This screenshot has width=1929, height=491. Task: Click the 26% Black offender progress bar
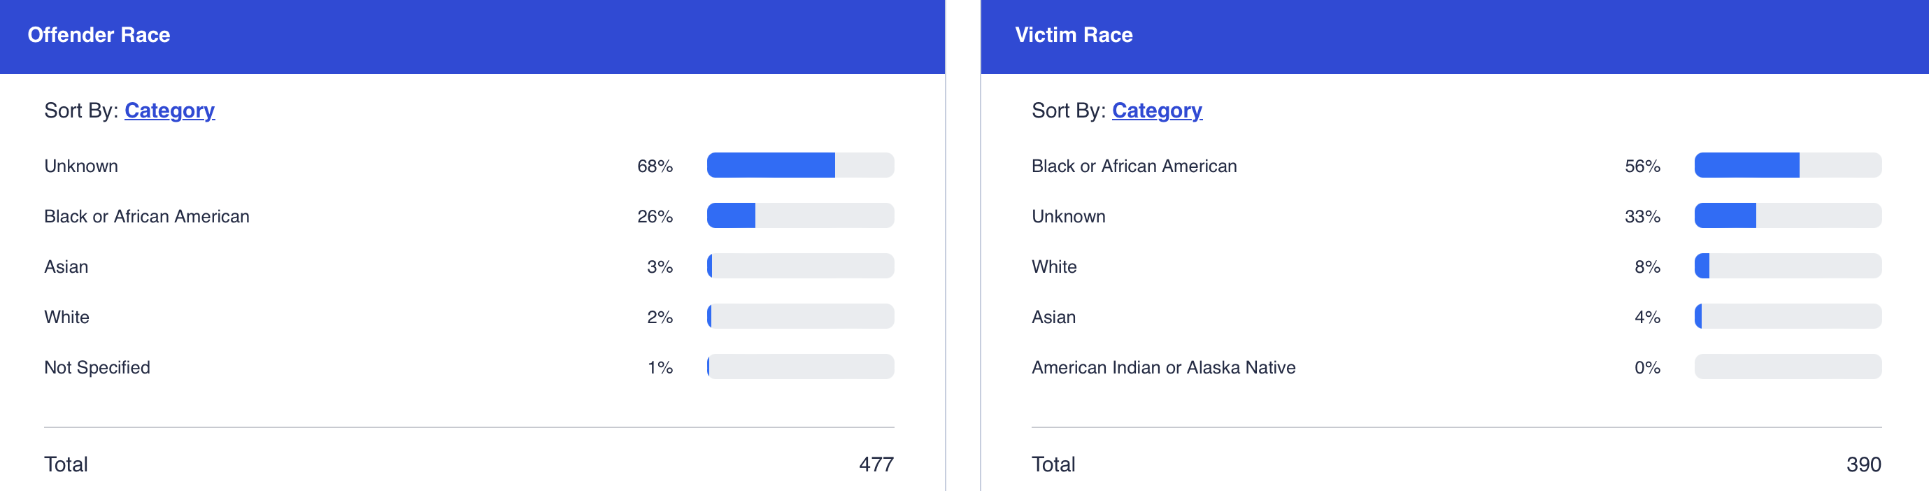pos(799,215)
